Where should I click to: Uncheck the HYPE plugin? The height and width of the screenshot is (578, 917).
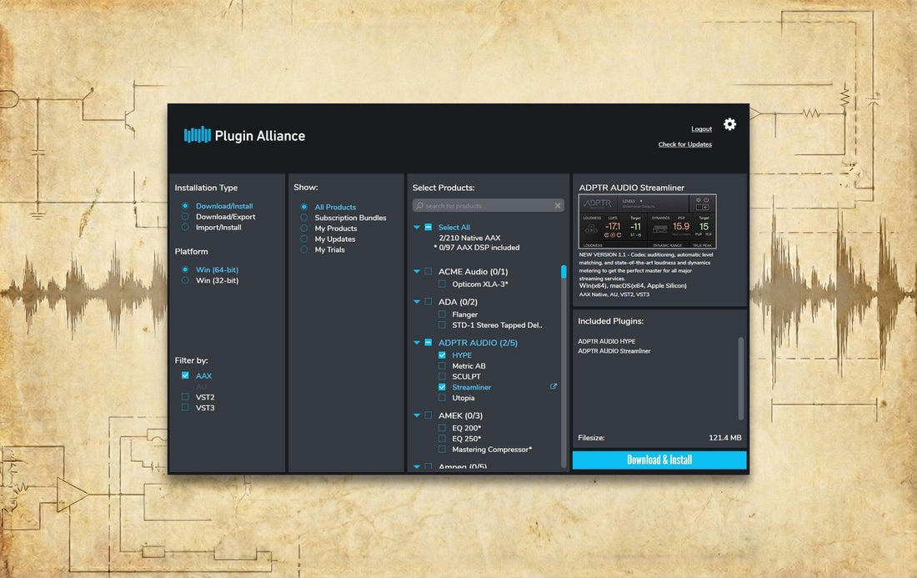tap(443, 354)
